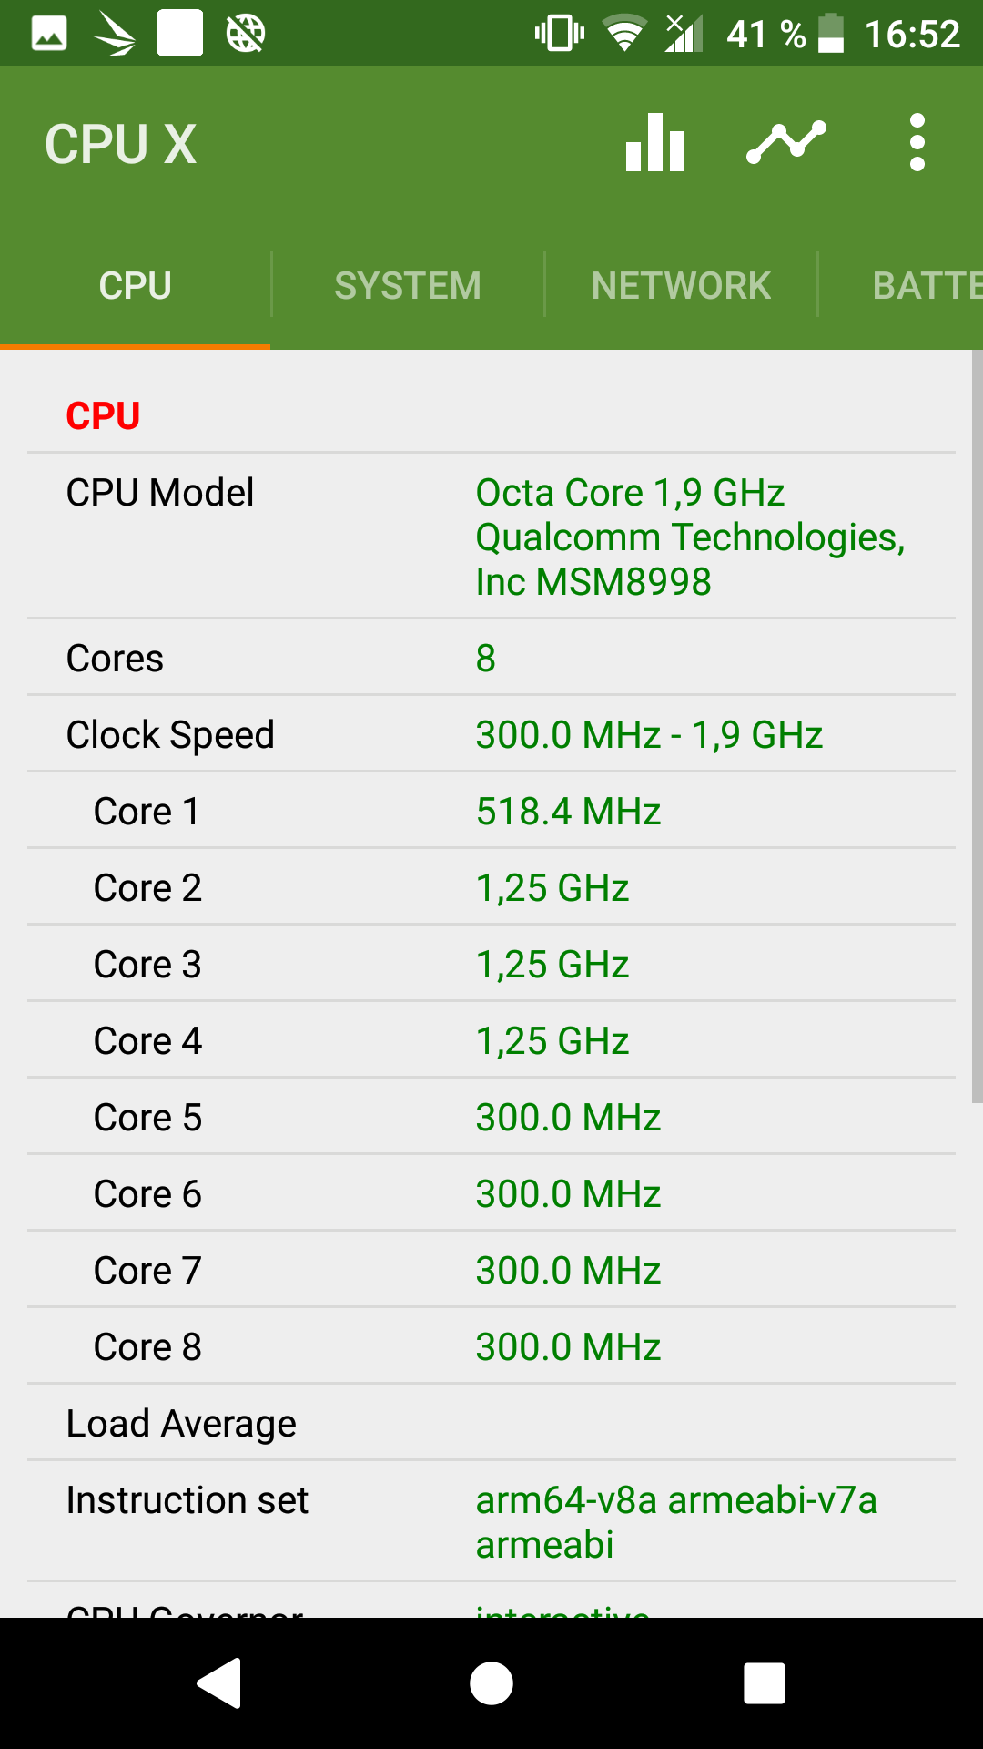
Task: Switch to the NETWORK tab
Action: click(x=681, y=286)
